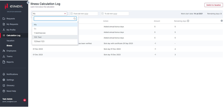Collapse the employee dropdown chevron

65,14
